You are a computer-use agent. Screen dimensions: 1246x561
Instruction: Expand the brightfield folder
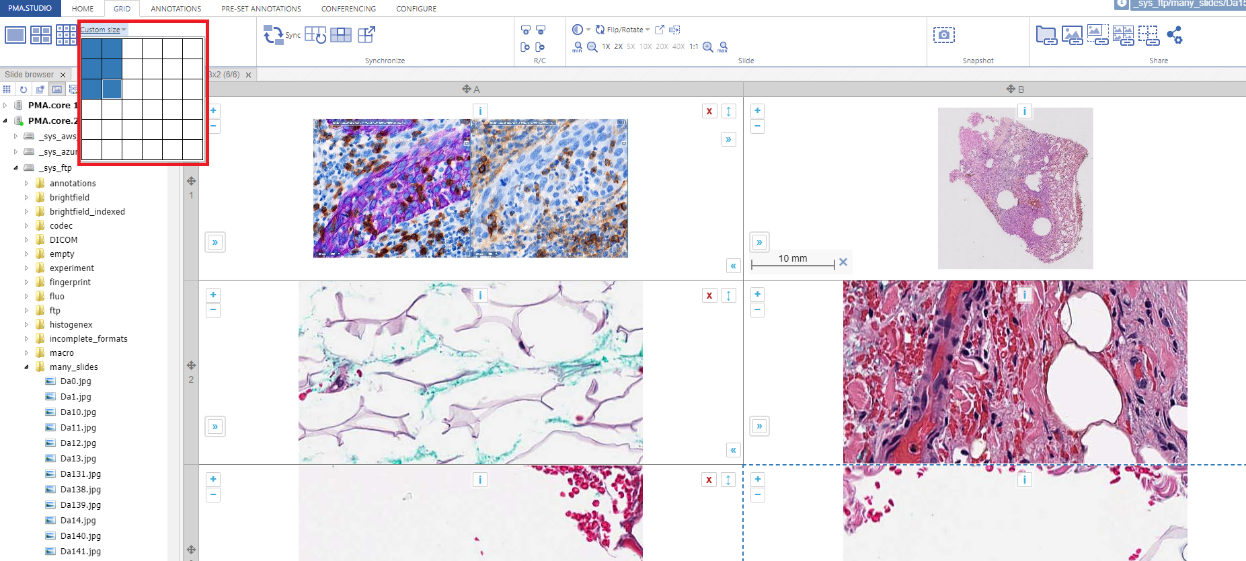(27, 198)
